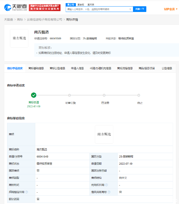Select the 终止 progress step marker
Screen dimensions: 179x204
click(139, 95)
